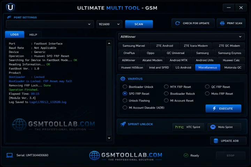The width and height of the screenshot is (251, 167).
Task: Click the shield U logo icon
Action: click(x=10, y=7)
